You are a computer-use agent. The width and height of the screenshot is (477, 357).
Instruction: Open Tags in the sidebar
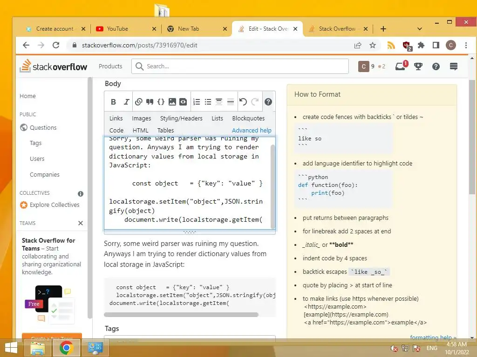click(x=35, y=143)
